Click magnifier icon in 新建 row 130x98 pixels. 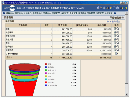pyautogui.click(x=118, y=29)
